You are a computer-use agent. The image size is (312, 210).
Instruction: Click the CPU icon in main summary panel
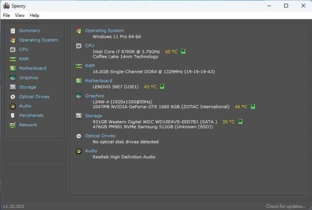(x=79, y=46)
